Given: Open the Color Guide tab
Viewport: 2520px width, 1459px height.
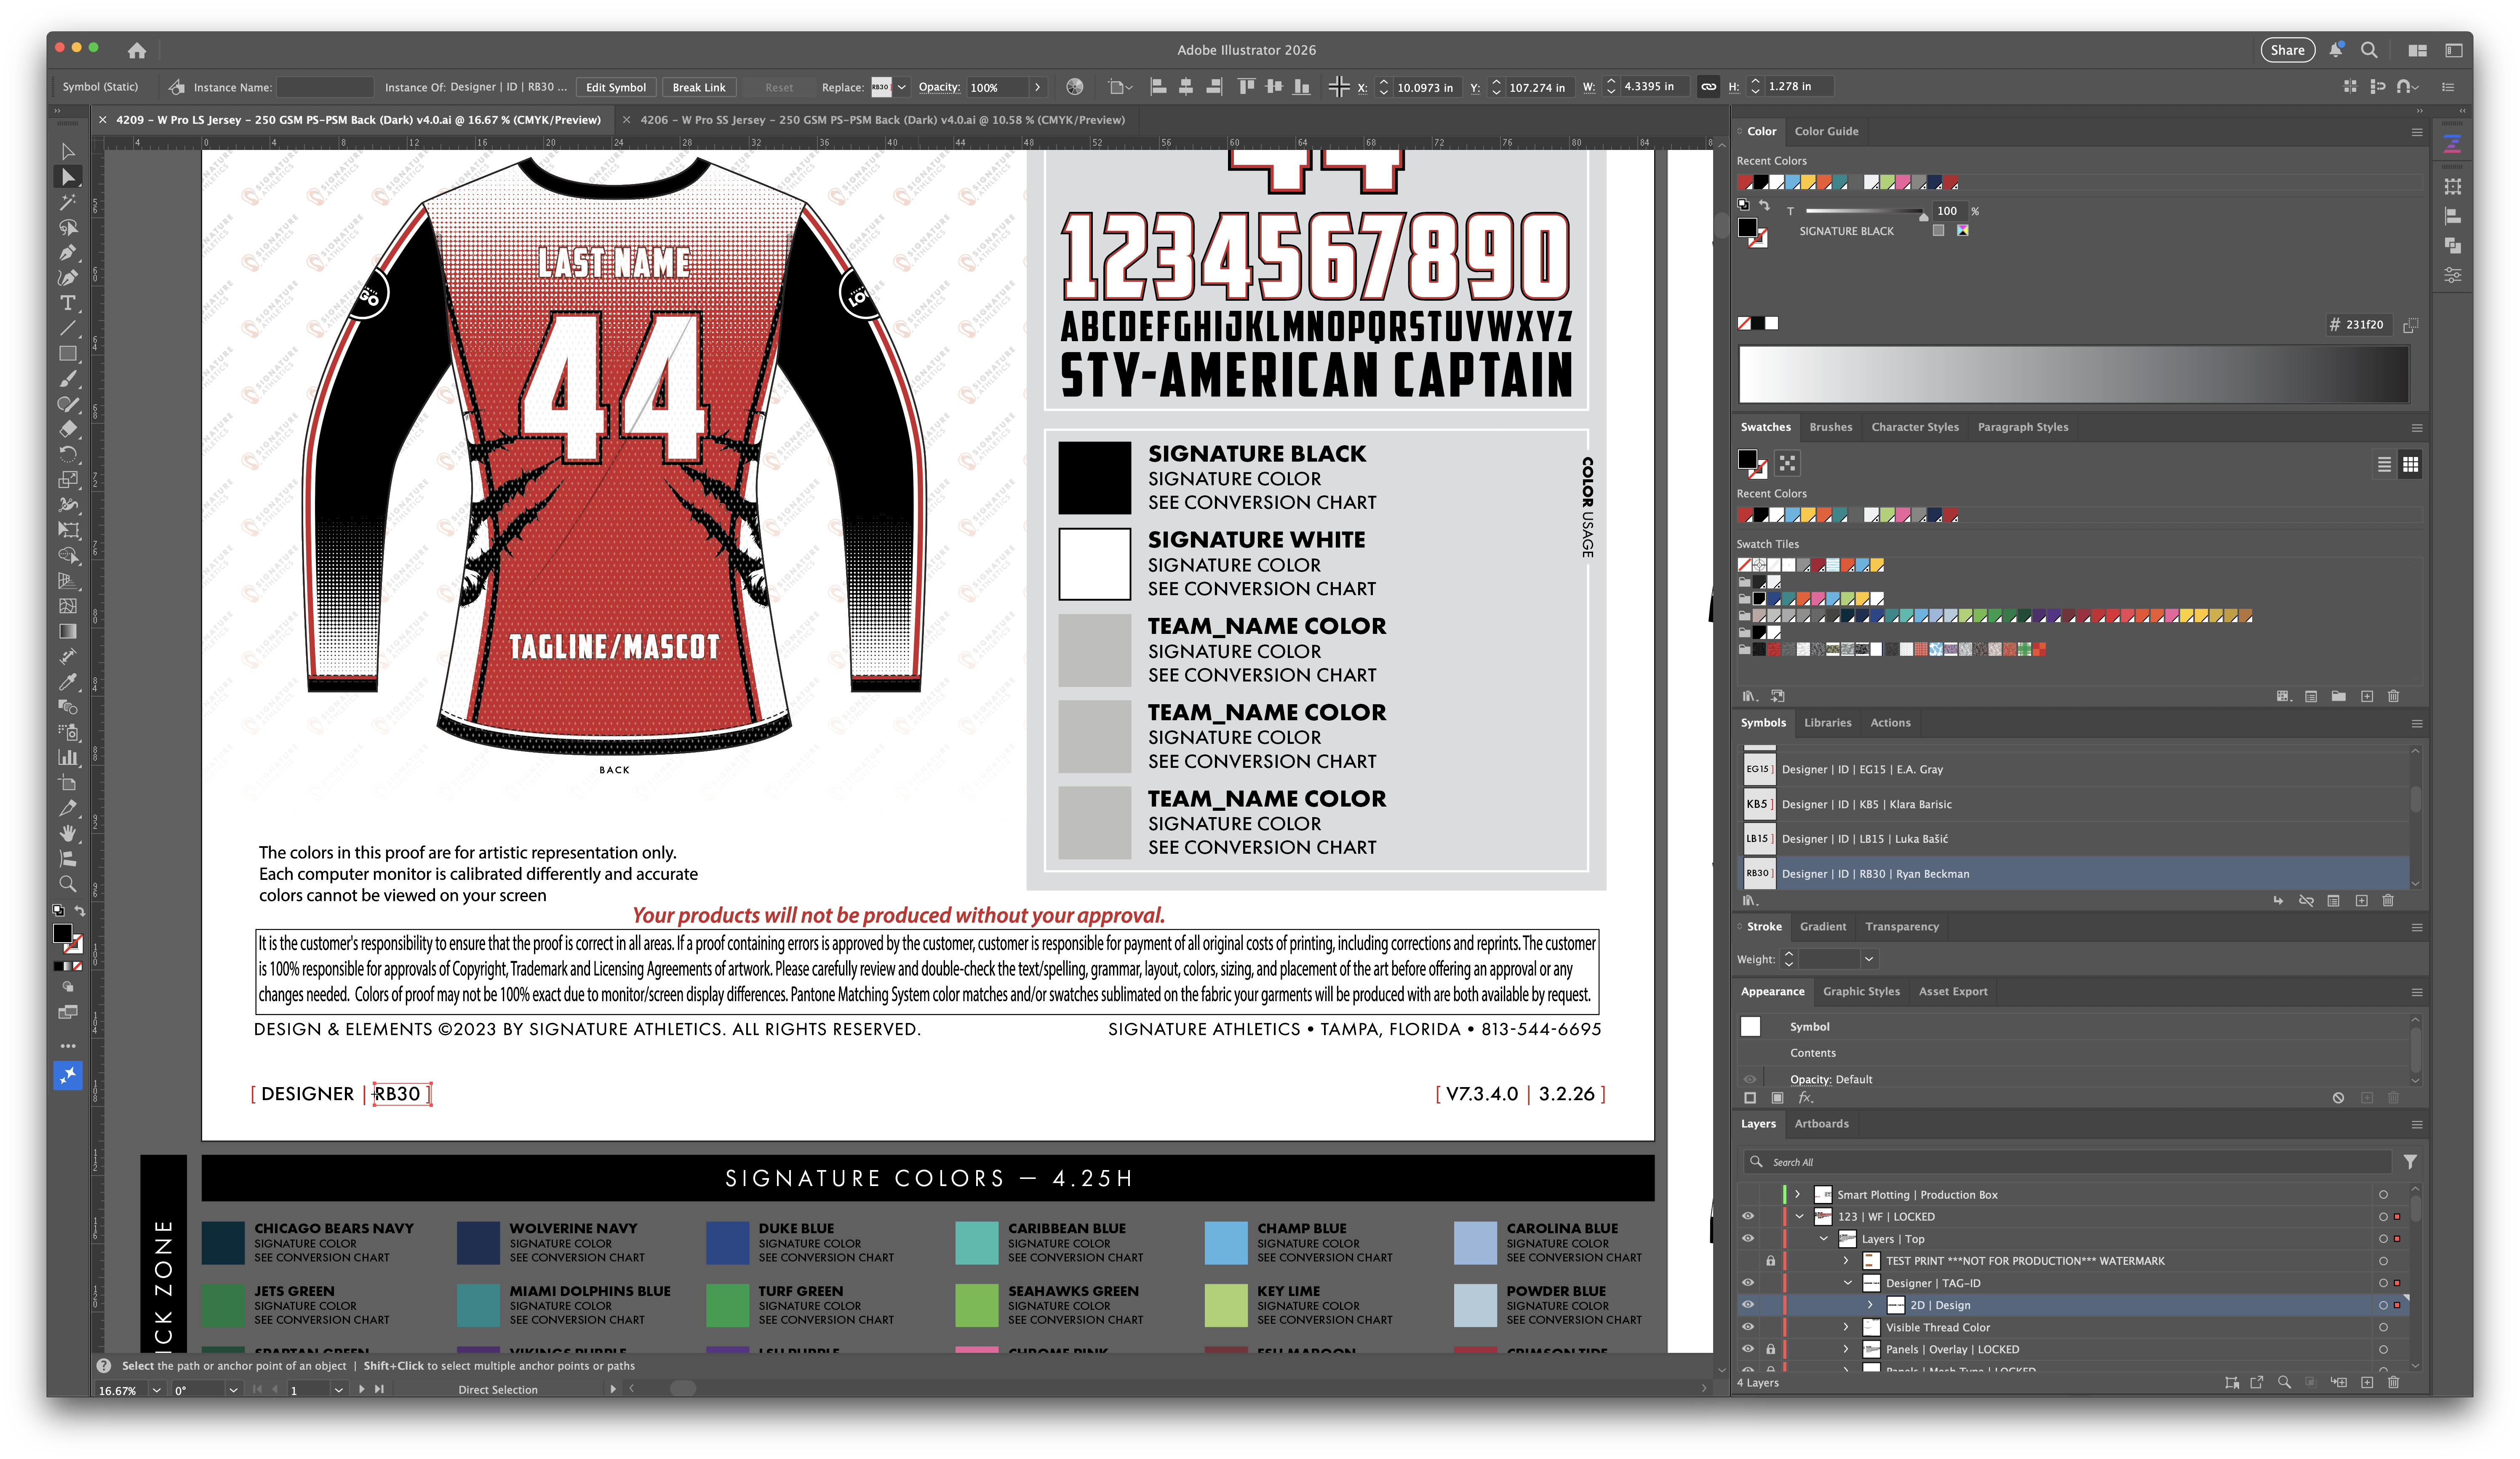Looking at the screenshot, I should 1826,131.
